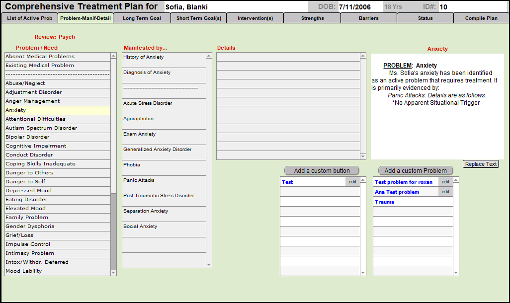Edit the Ana Test problem entry
Viewport: 510px width, 303px height.
[445, 192]
